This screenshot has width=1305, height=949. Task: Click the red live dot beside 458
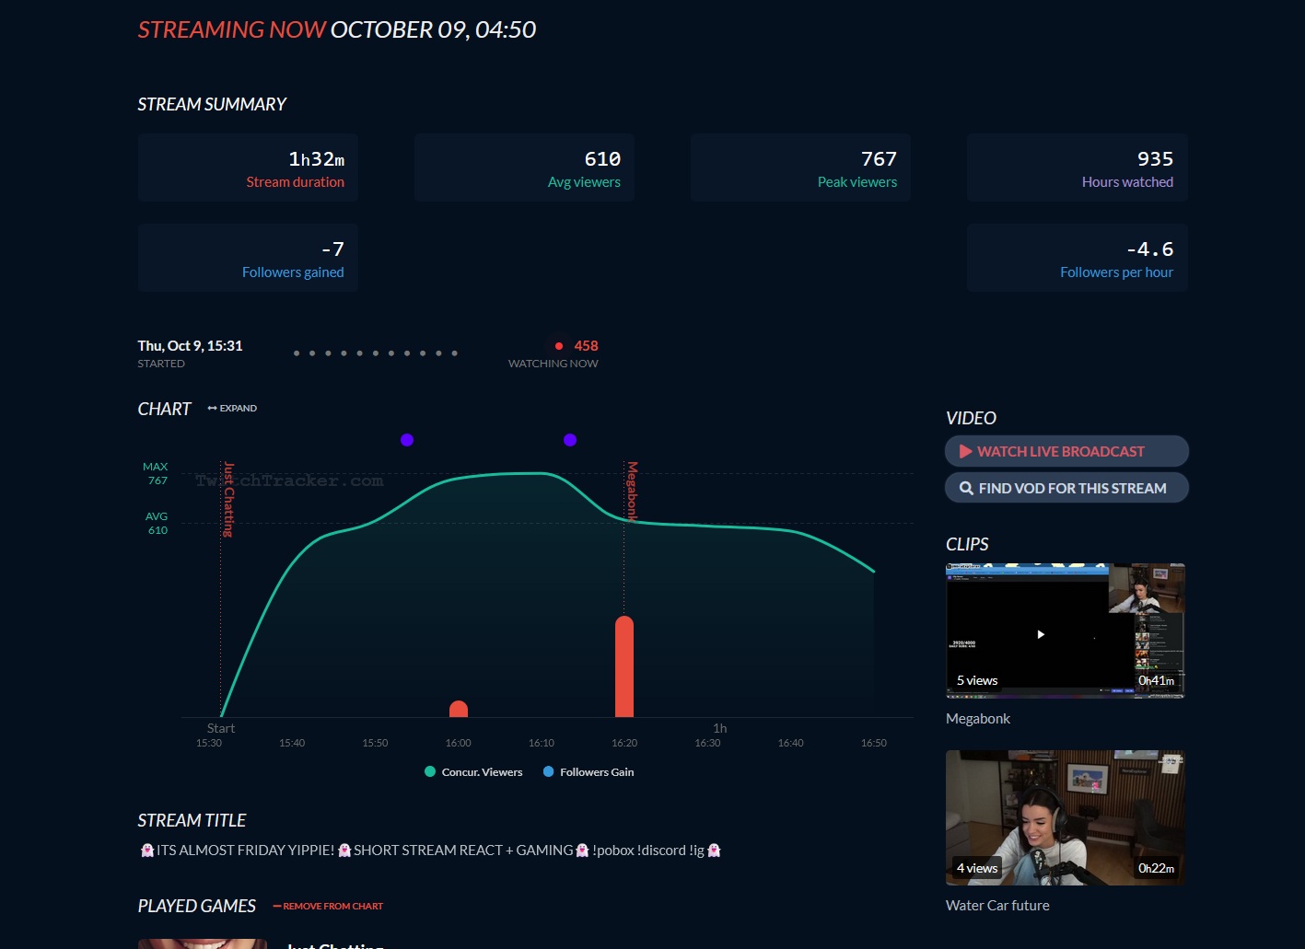pyautogui.click(x=559, y=346)
